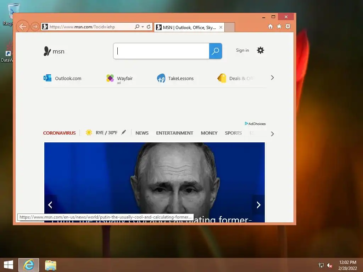363x272 pixels.
Task: Click the AdChoices link
Action: pyautogui.click(x=255, y=124)
